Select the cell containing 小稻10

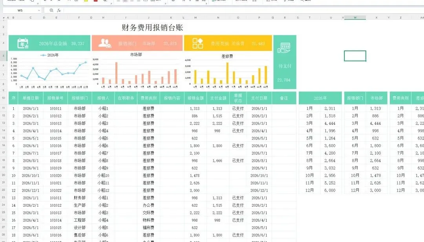(x=103, y=175)
